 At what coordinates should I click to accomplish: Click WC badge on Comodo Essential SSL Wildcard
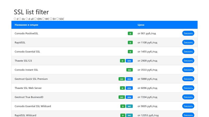[x=129, y=106]
